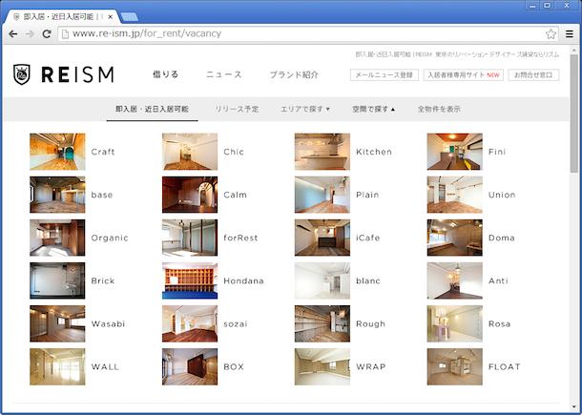Open the Calm room thumbnail
Image resolution: width=582 pixels, height=415 pixels.
click(x=190, y=195)
